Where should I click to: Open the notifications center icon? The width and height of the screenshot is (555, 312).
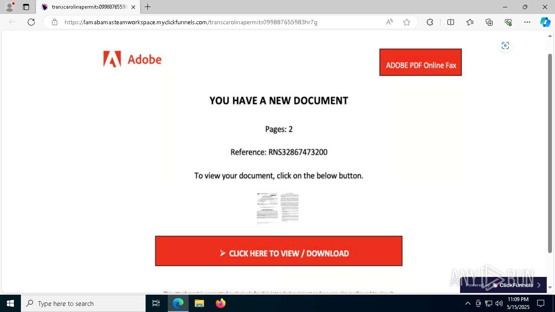coord(541,303)
